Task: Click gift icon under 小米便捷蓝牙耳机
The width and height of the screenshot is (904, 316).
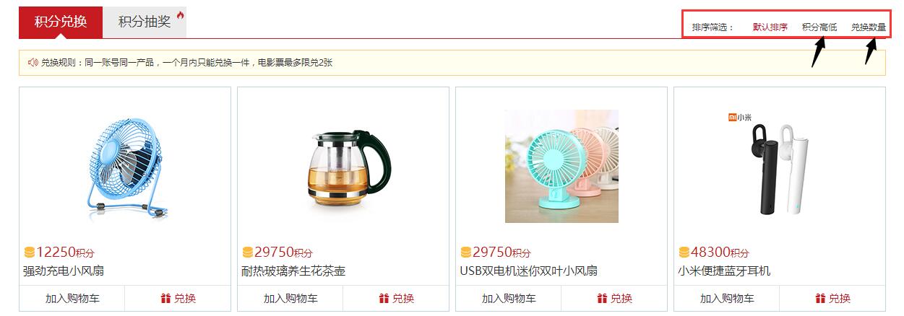Action: pos(820,298)
